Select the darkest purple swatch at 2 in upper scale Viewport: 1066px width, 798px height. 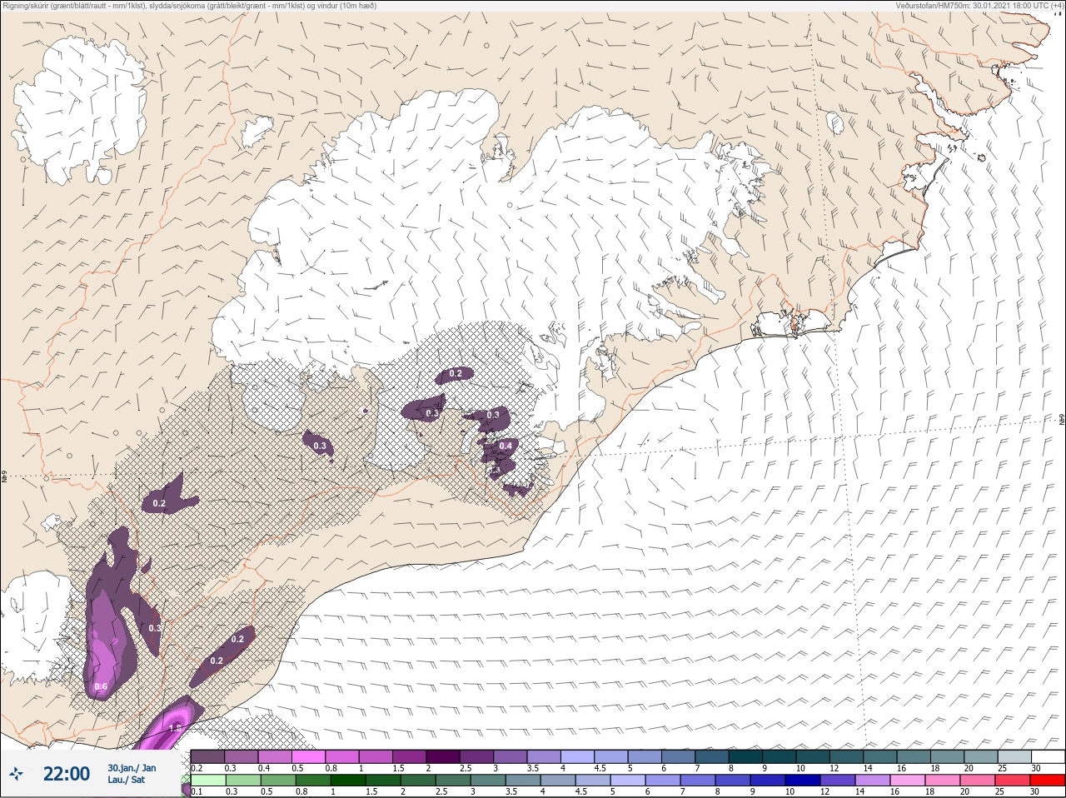tap(444, 756)
